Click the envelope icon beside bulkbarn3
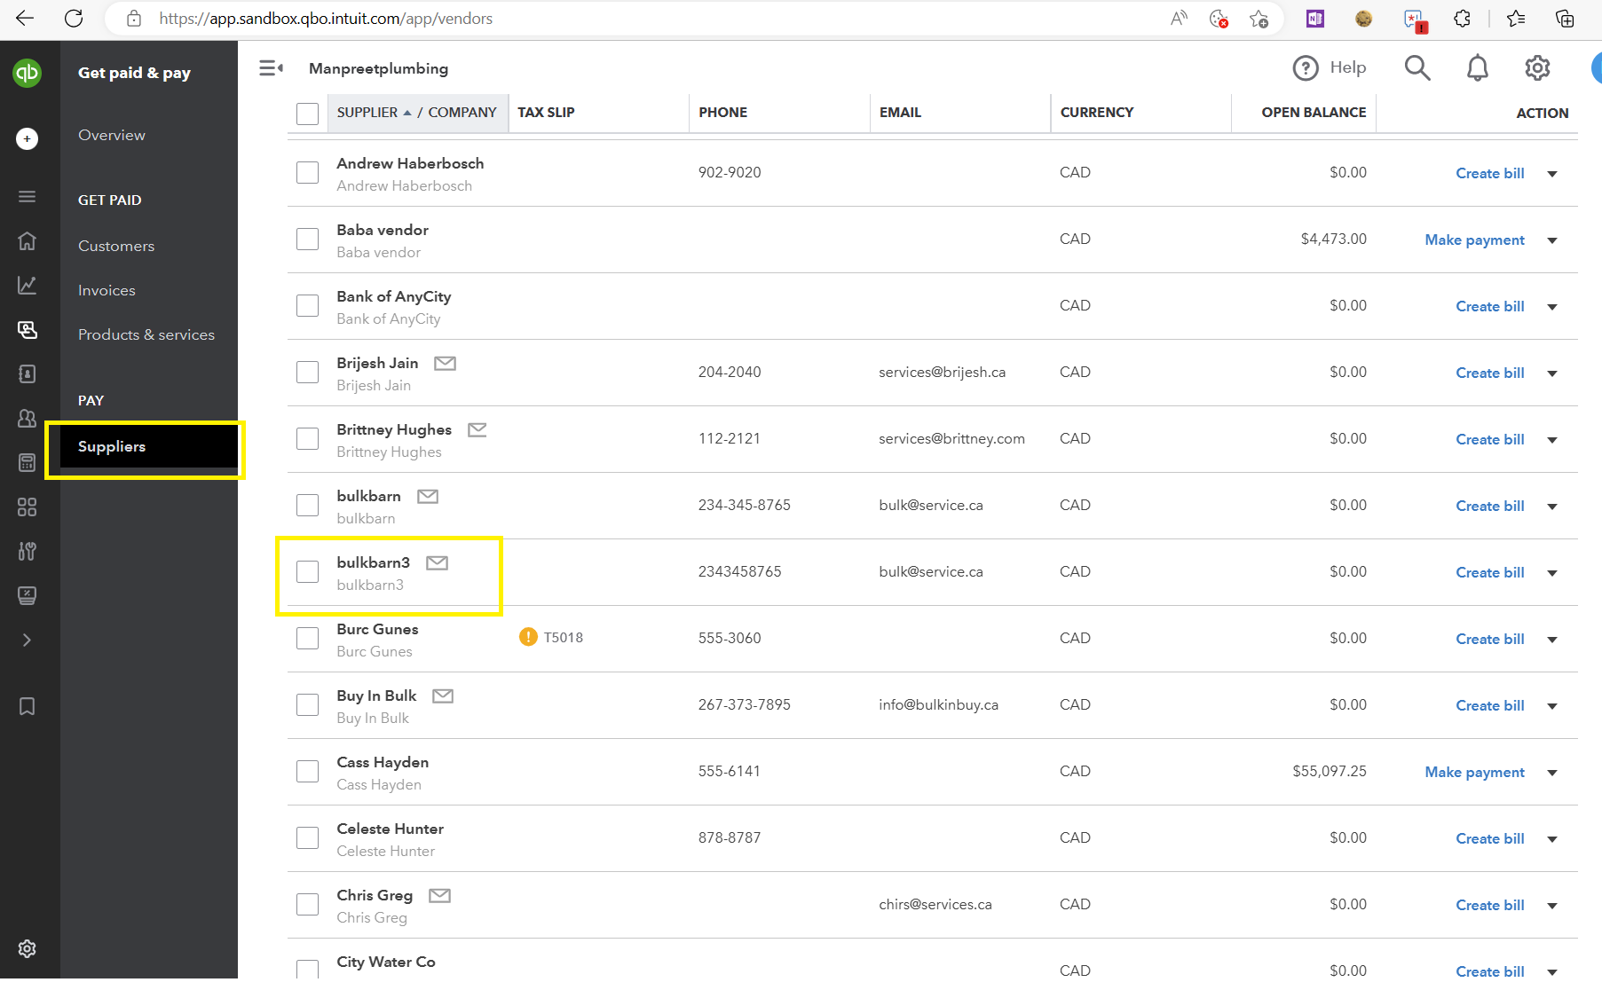The image size is (1602, 998). (x=437, y=563)
